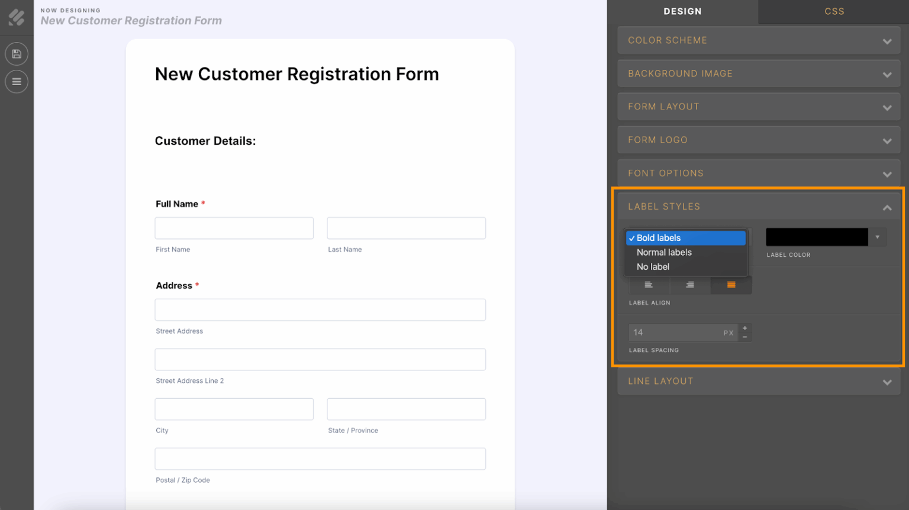
Task: Open the Label Color dropdown arrow
Action: pyautogui.click(x=878, y=237)
